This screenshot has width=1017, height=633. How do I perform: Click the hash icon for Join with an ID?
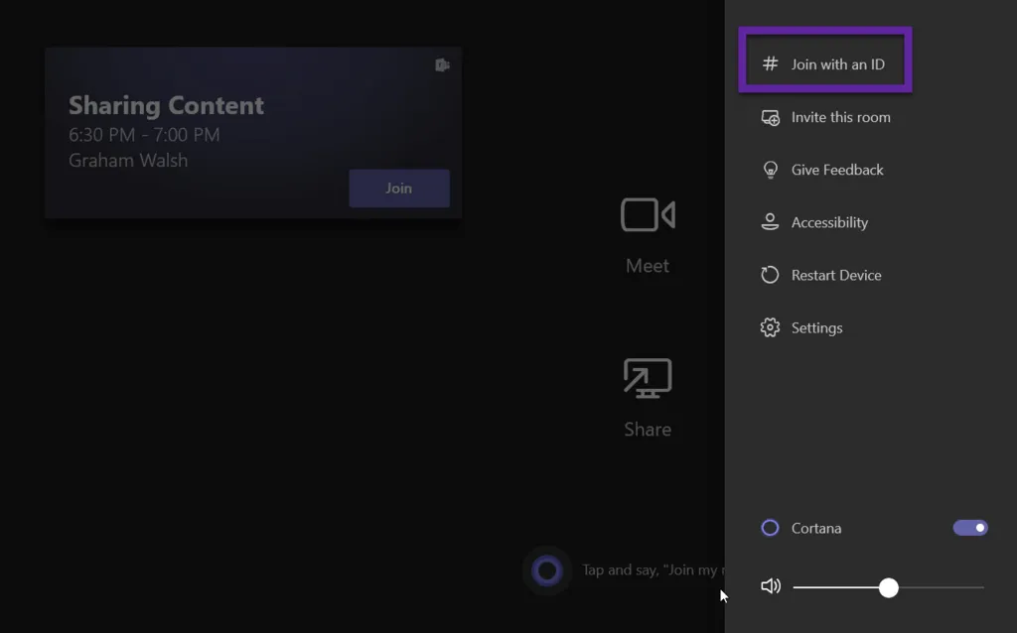pyautogui.click(x=770, y=64)
